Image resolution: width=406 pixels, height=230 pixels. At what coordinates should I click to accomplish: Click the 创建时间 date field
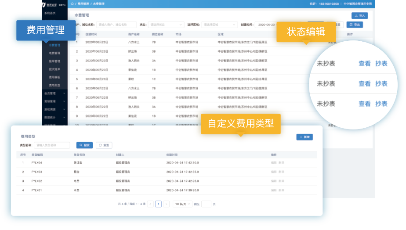[x=268, y=25]
